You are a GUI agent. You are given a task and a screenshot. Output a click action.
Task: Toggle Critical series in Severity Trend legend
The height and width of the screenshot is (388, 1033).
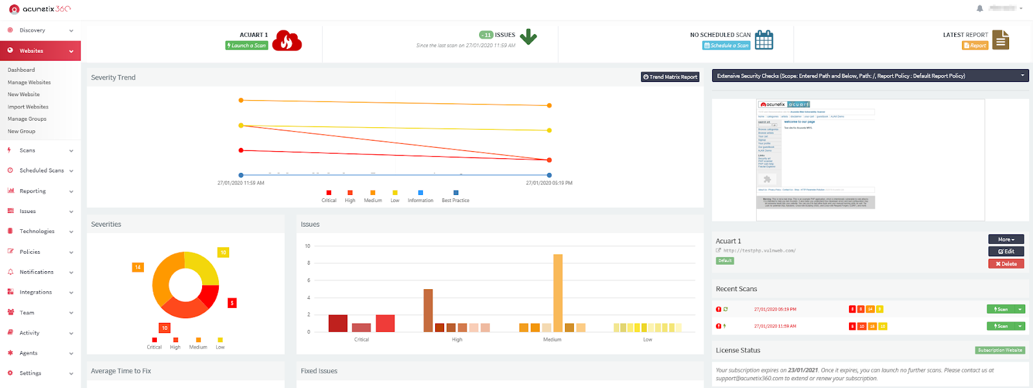(329, 196)
